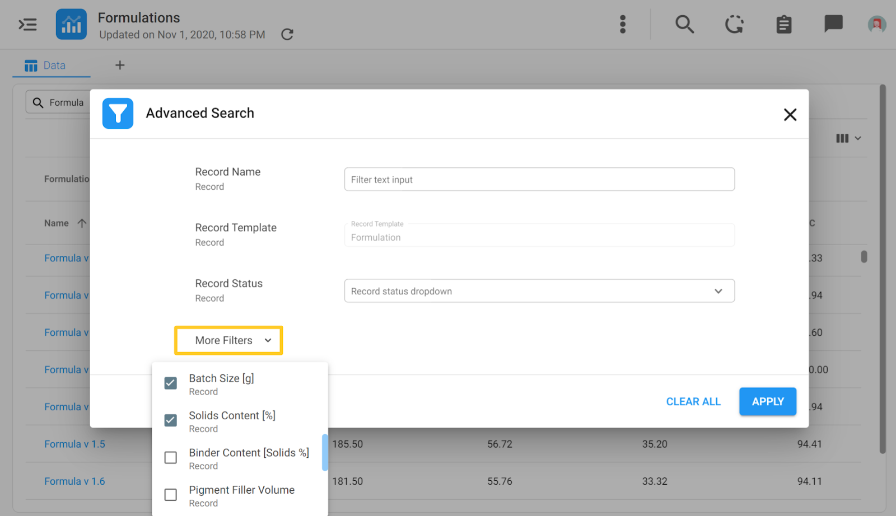Click the search magnifier in top bar

[684, 24]
